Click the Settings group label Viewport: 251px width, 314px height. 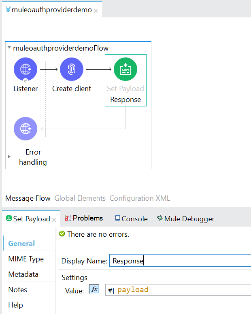click(x=74, y=278)
